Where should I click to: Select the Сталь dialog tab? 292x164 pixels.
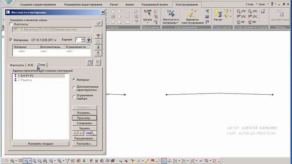click(x=42, y=65)
